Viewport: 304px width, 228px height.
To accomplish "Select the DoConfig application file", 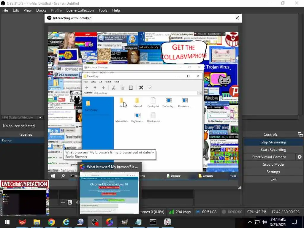I will click(169, 102).
